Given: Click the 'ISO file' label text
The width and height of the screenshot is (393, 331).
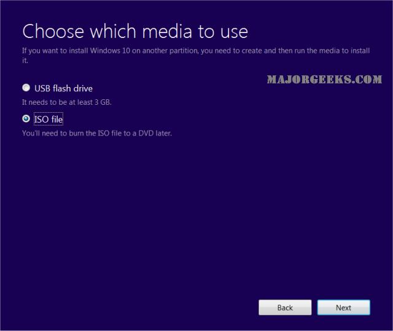Looking at the screenshot, I should [x=49, y=120].
